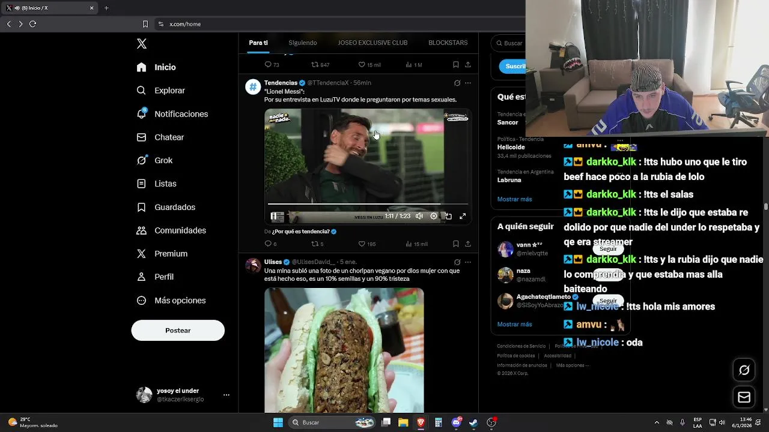Image resolution: width=769 pixels, height=432 pixels.
Task: Open Messi video in picture-in-picture
Action: [x=448, y=216]
